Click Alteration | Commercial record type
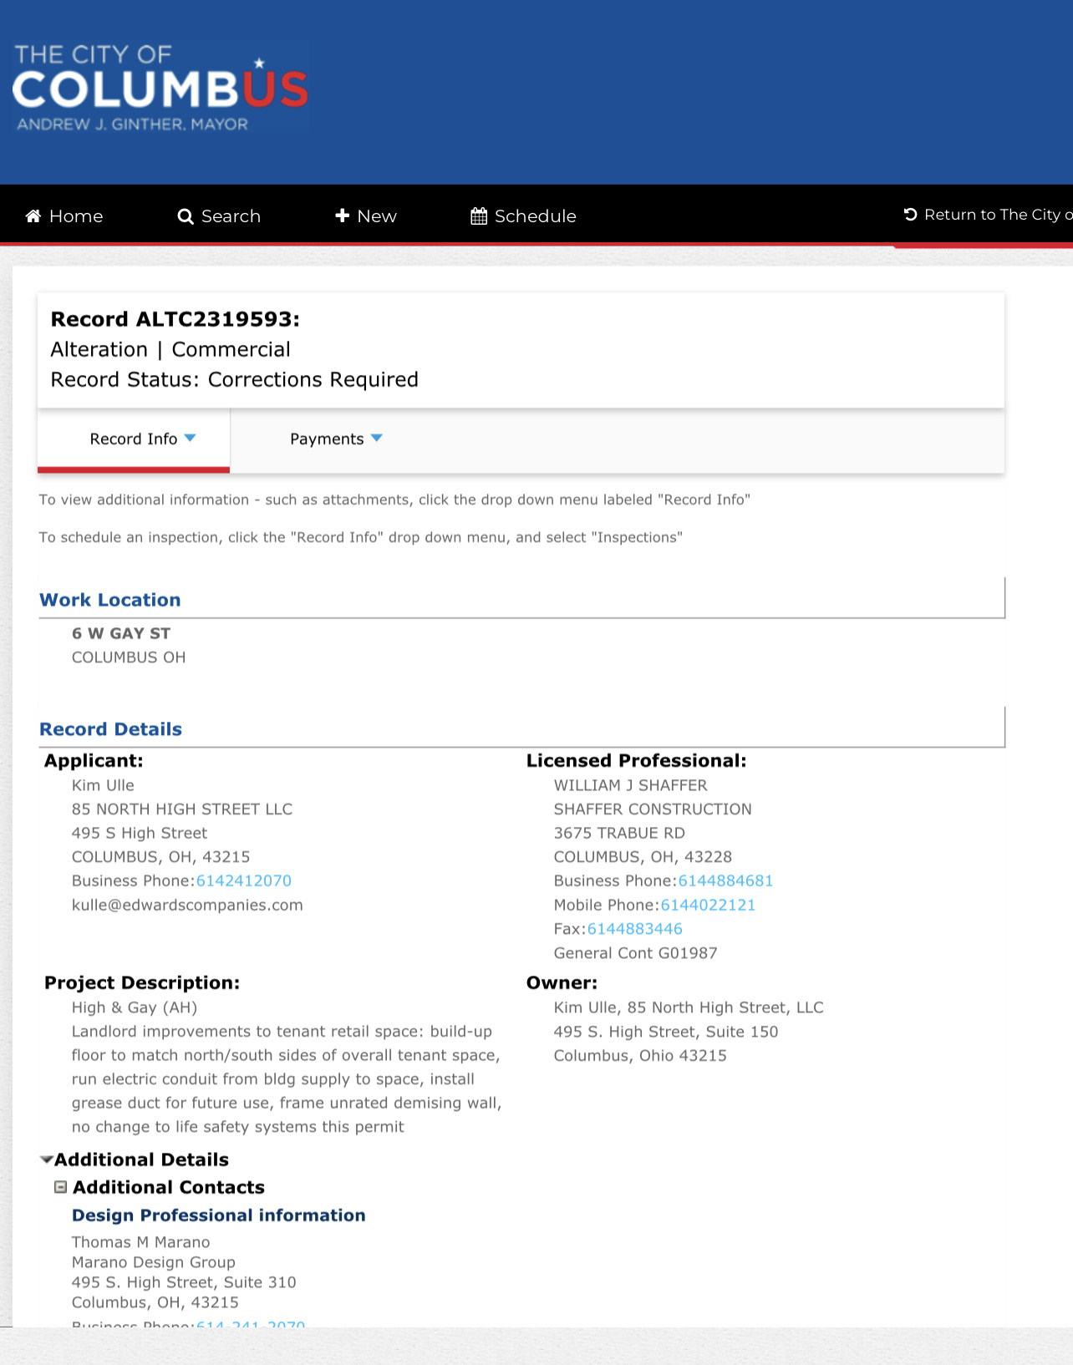The image size is (1073, 1365). pos(170,349)
